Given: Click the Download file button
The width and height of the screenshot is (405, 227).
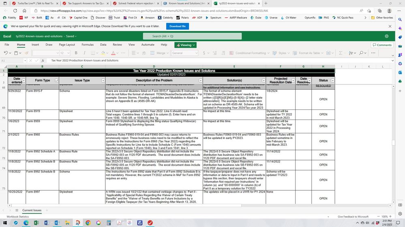Looking at the screenshot, I should [178, 26].
